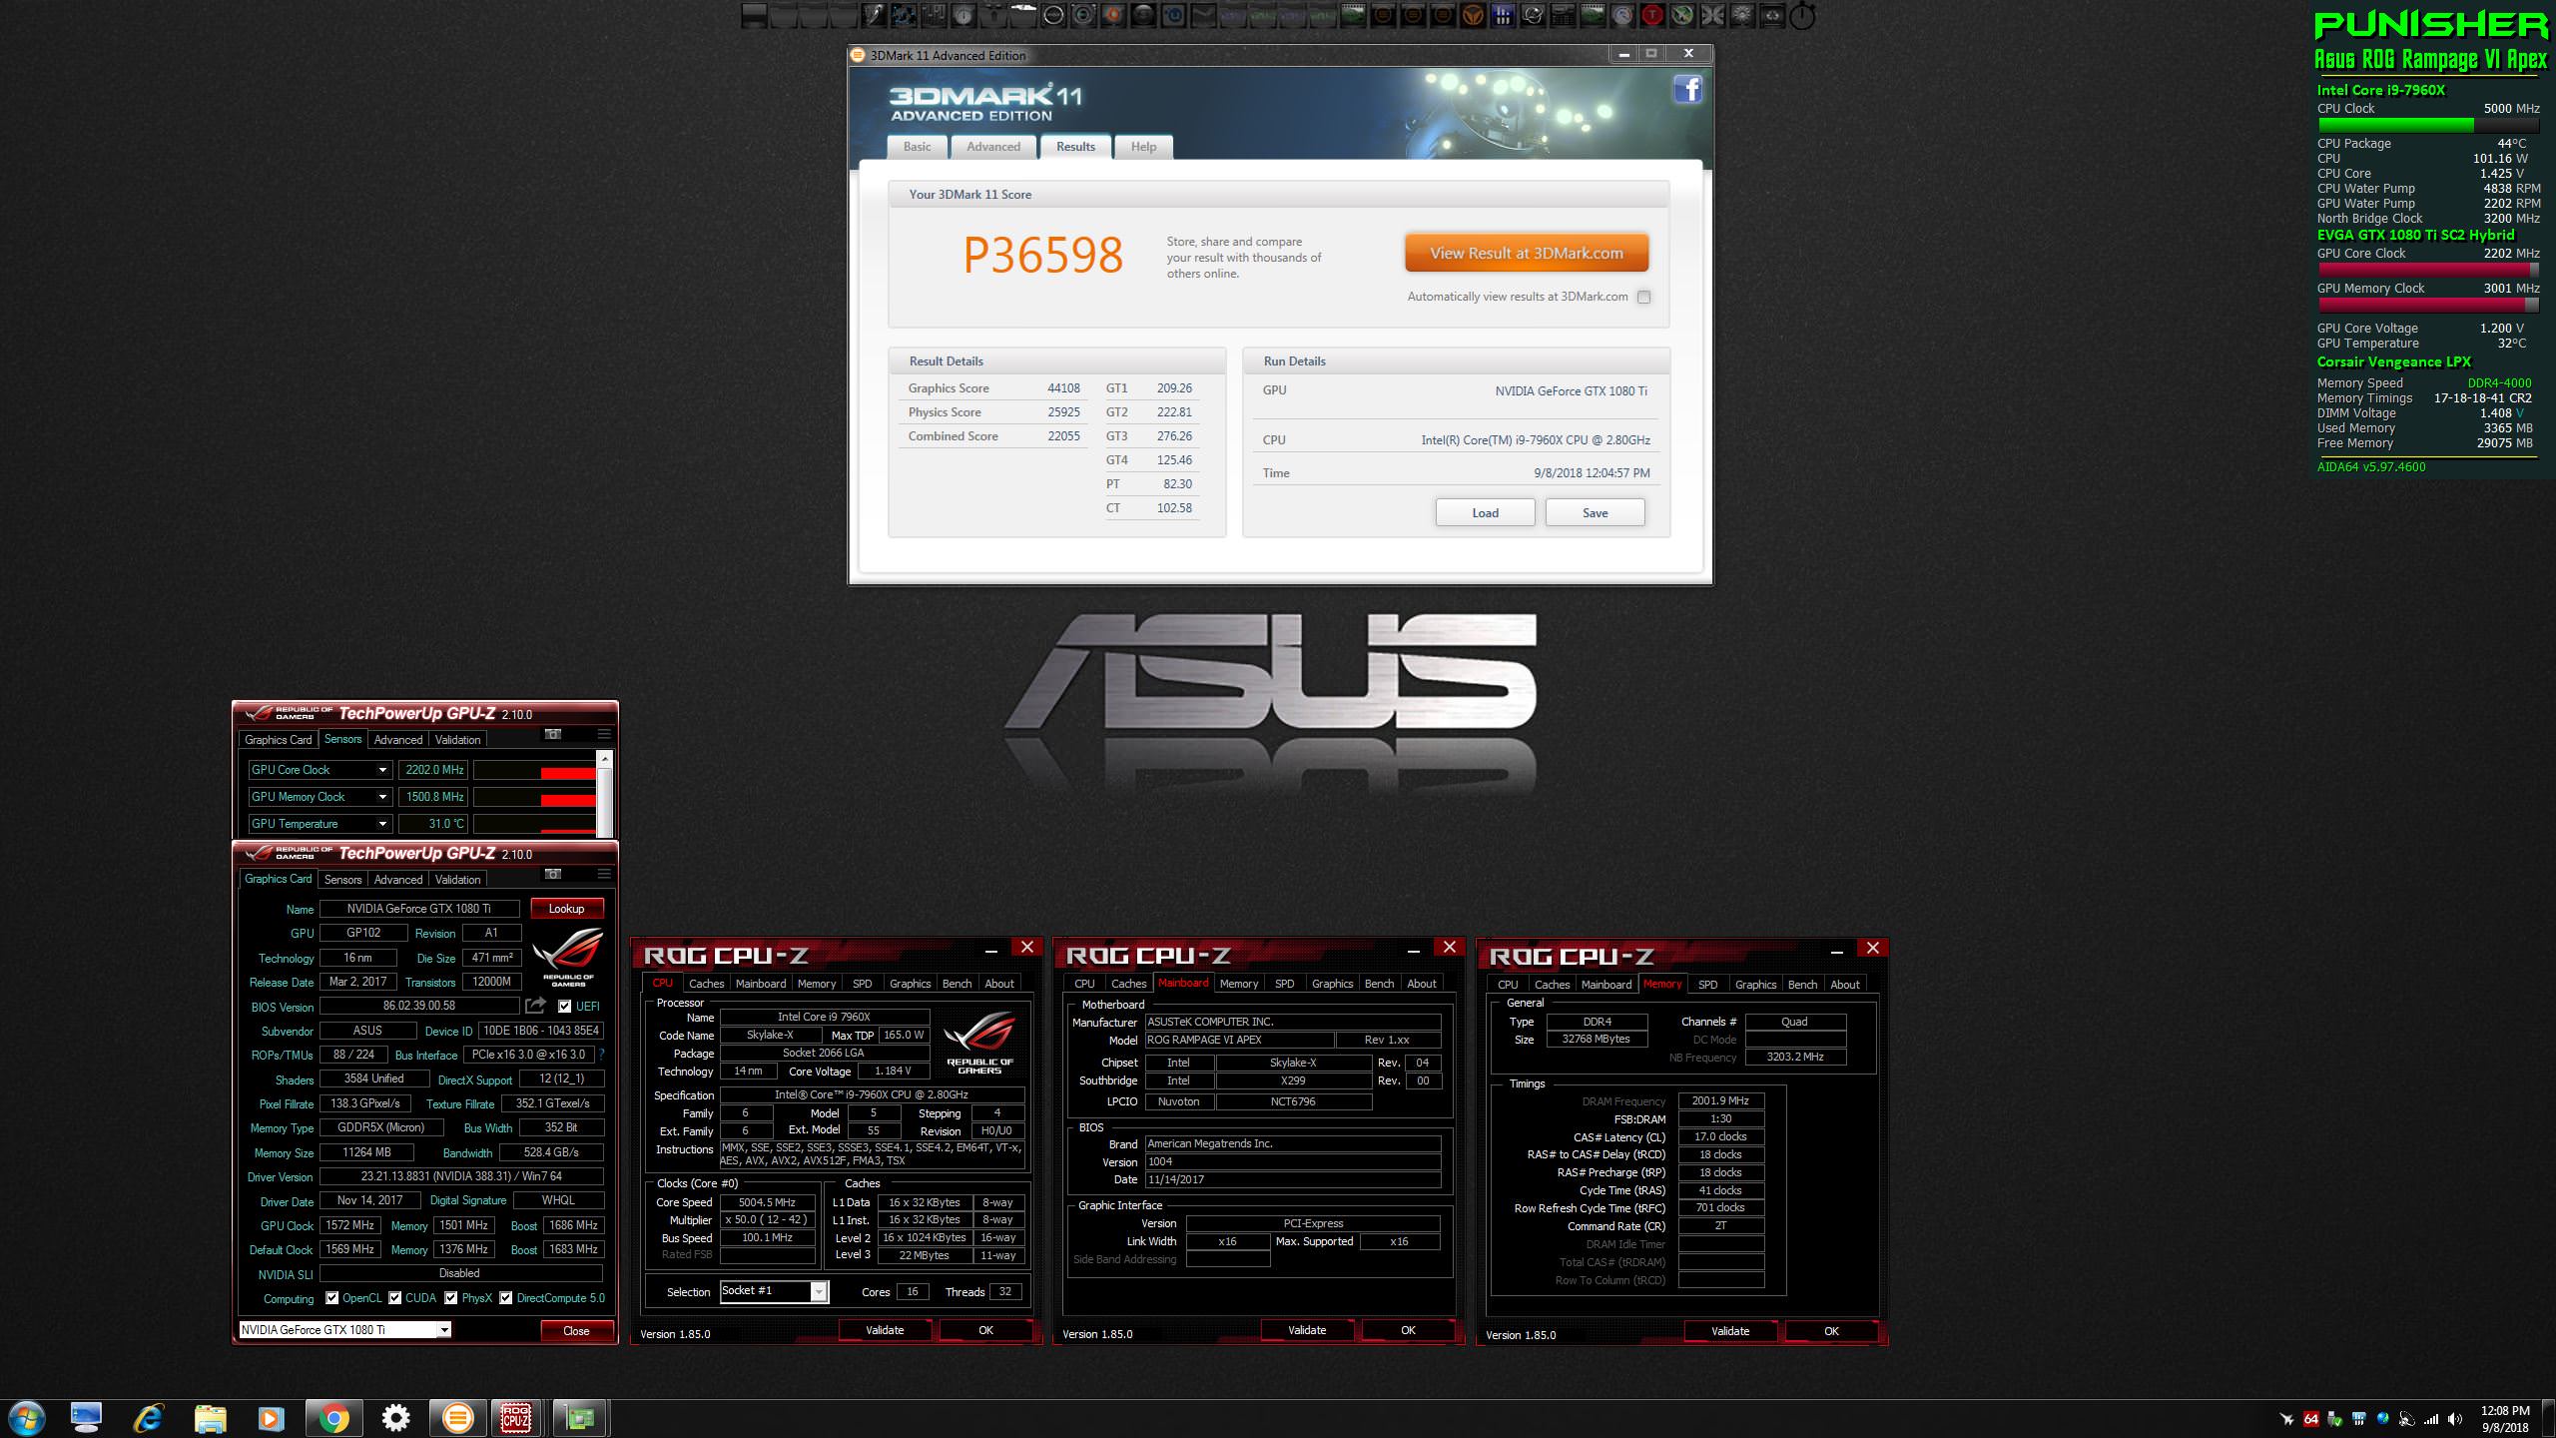The image size is (2556, 1438).
Task: Click the blue equalizer icon in the top dock
Action: click(x=1503, y=15)
